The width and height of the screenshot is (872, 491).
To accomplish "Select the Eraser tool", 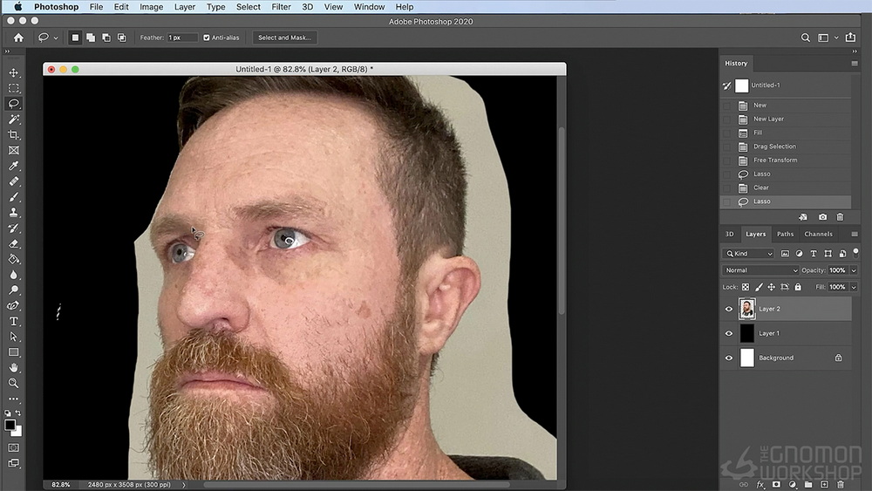I will 13,243.
